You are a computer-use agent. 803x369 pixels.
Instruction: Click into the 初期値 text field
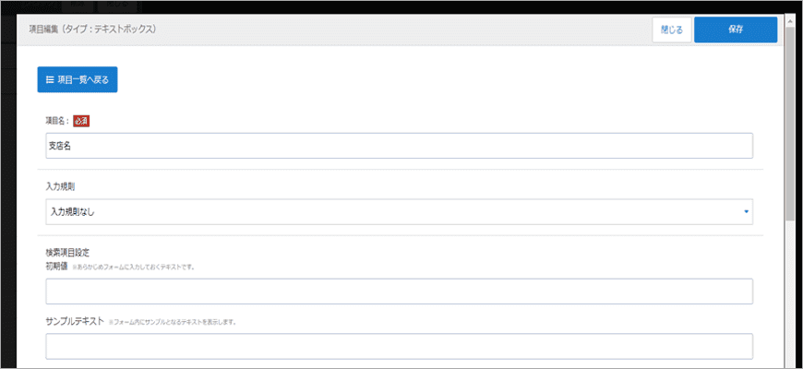(x=399, y=292)
